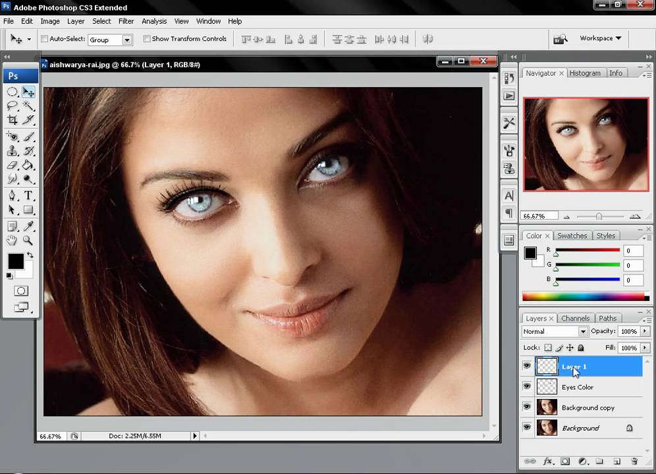Toggle visibility of Background copy layer
This screenshot has height=474, width=656.
527,407
